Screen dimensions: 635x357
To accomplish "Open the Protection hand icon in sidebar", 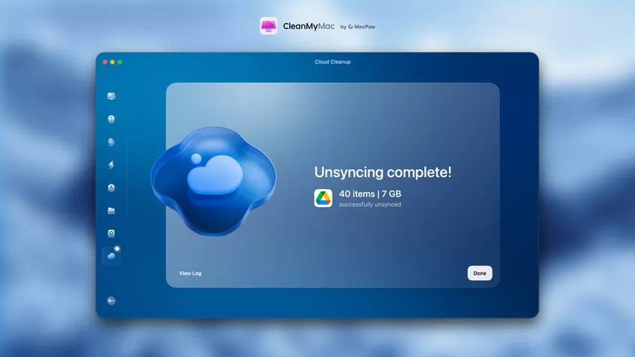I will (x=111, y=142).
